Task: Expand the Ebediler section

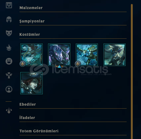Action: click(x=73, y=104)
